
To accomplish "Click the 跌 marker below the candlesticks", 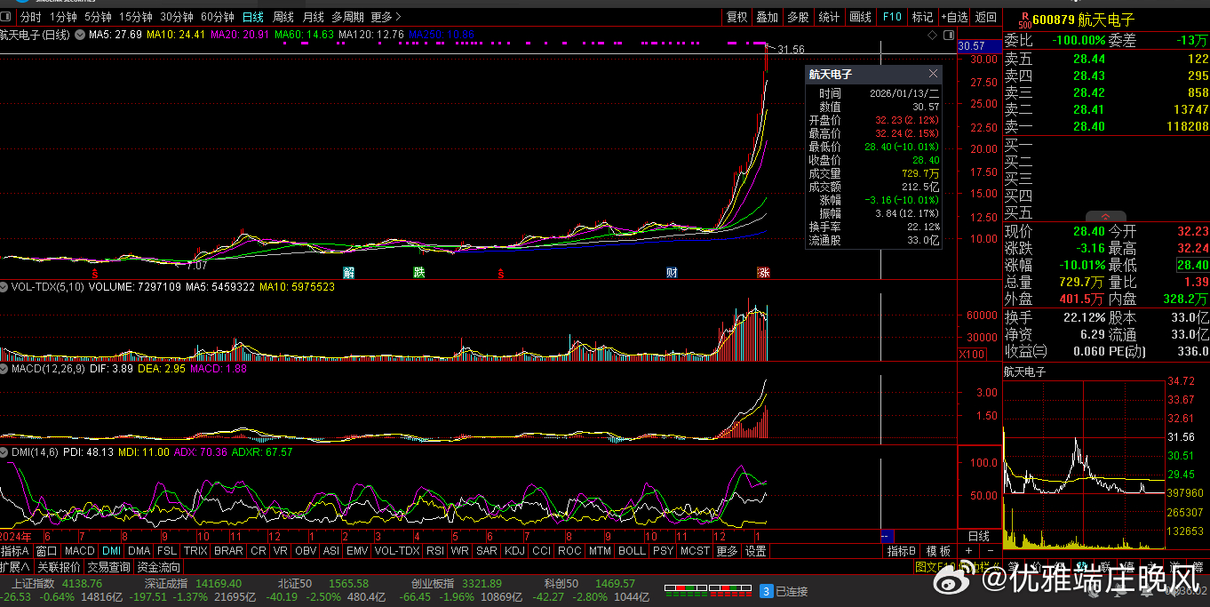I will [x=418, y=272].
